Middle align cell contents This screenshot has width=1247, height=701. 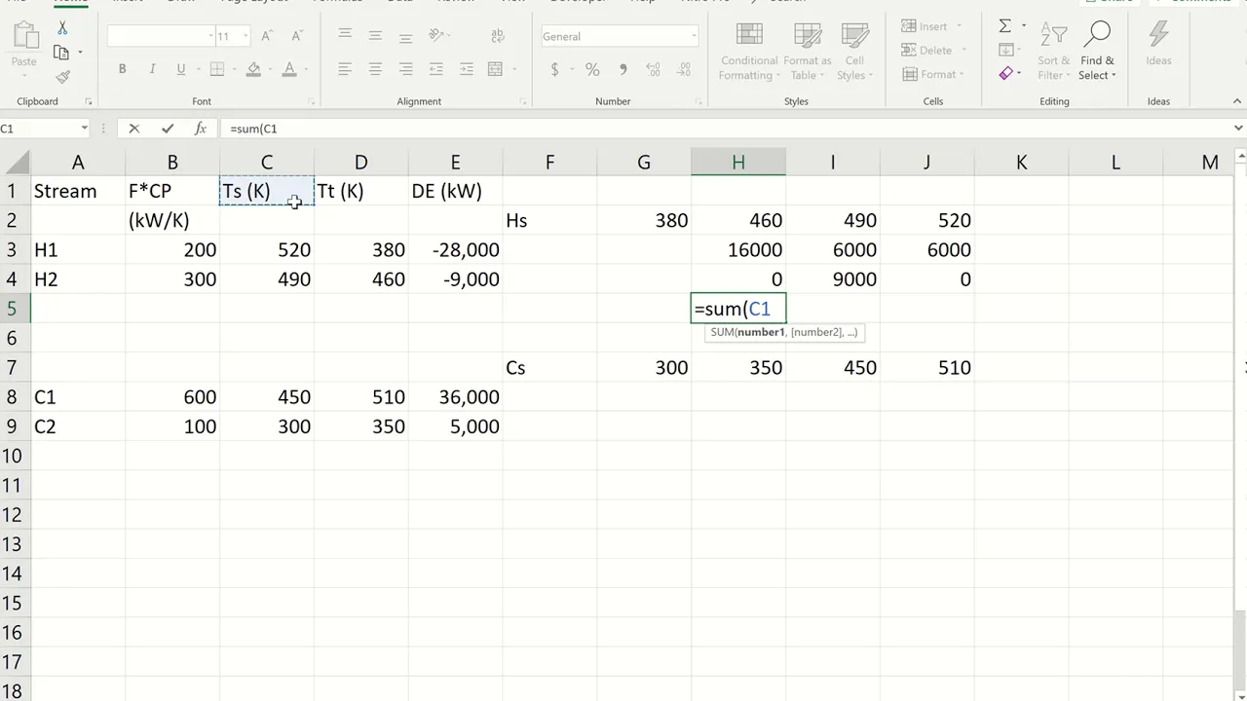click(x=375, y=35)
